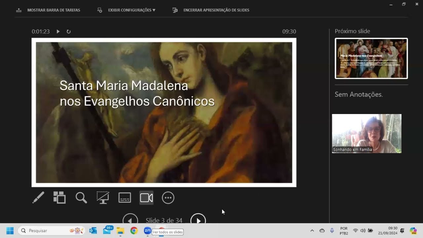Select the pen and laser pointer tool
Image resolution: width=423 pixels, height=238 pixels.
[x=38, y=198]
